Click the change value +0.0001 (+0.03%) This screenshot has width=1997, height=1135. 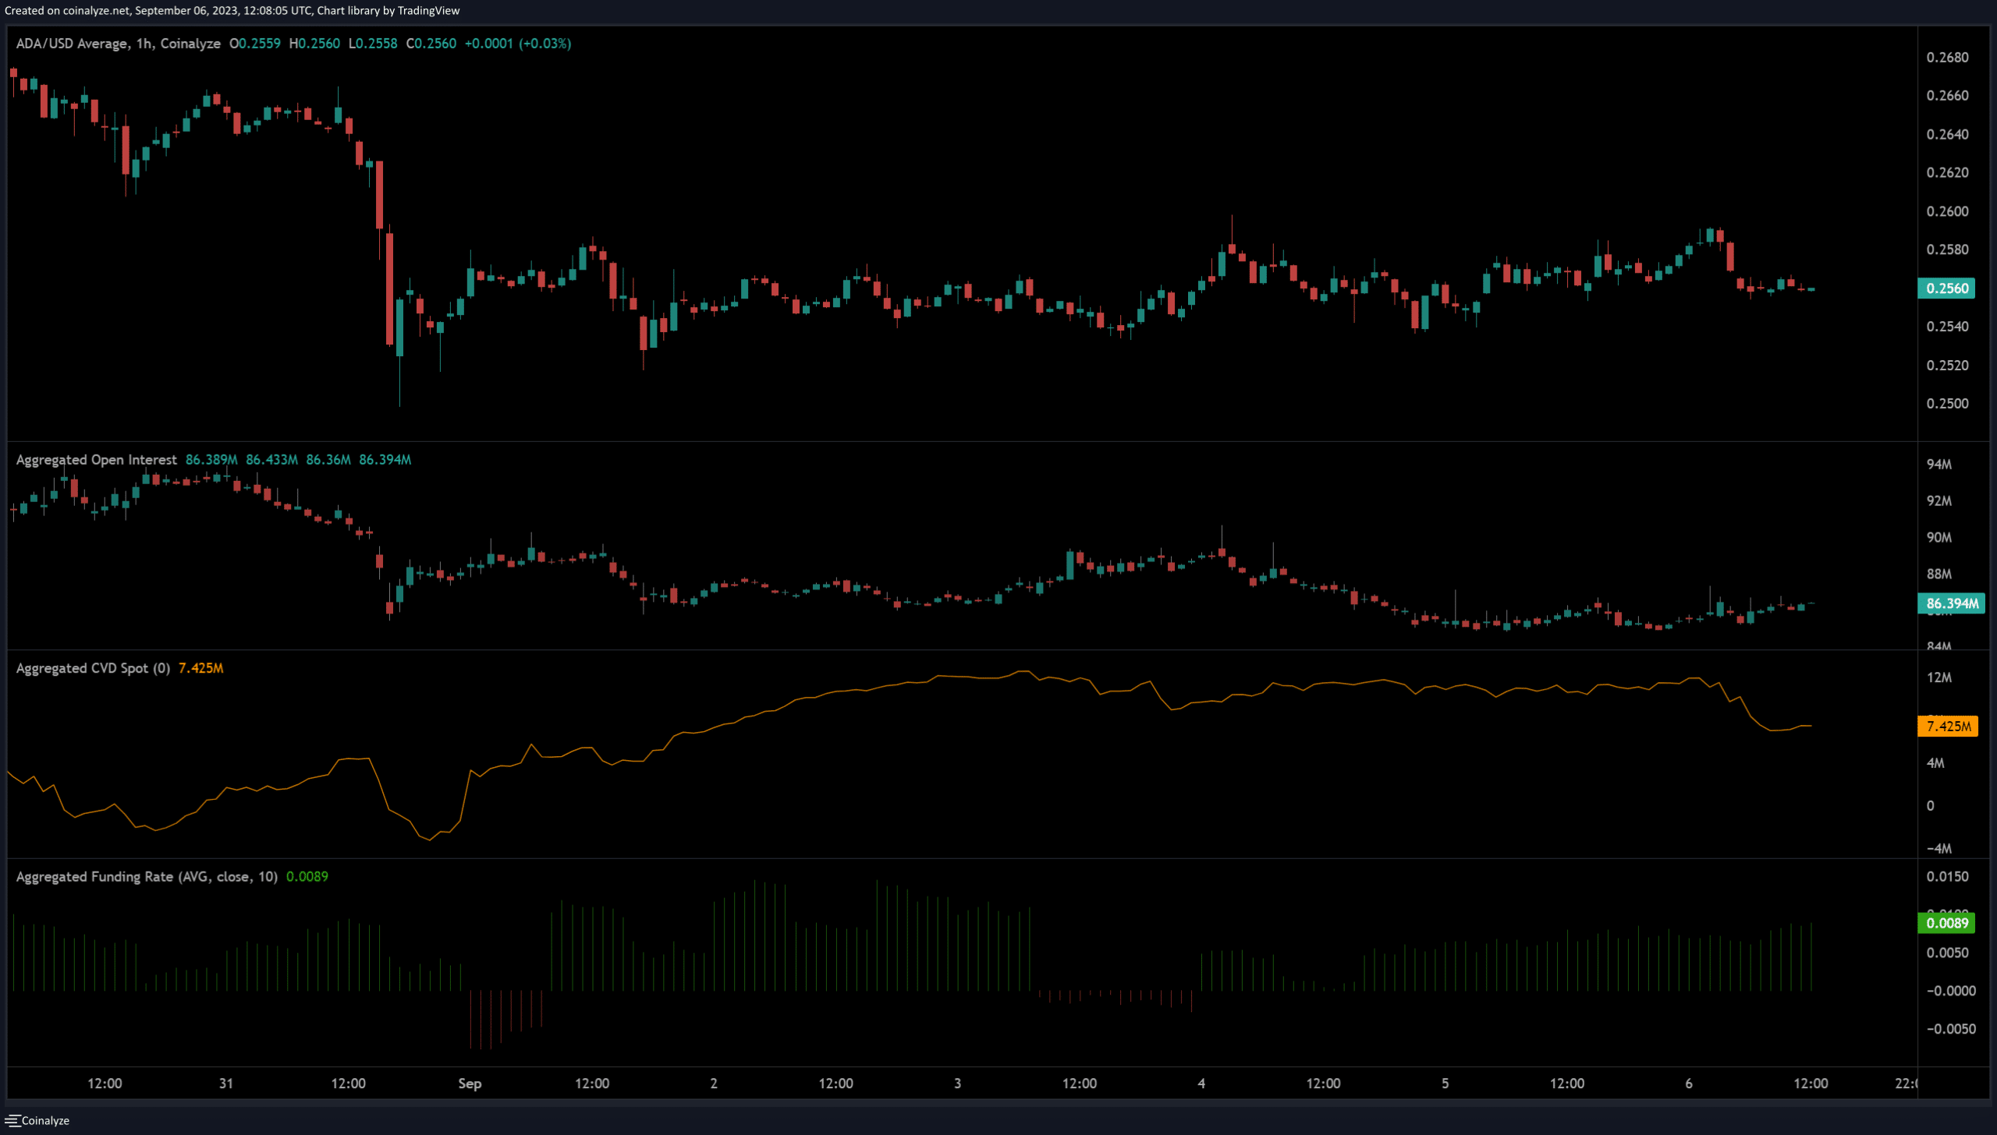(518, 44)
